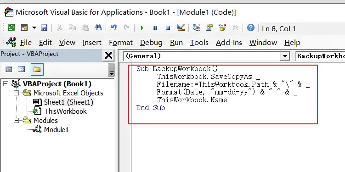Click the End Sub code line

pos(151,108)
